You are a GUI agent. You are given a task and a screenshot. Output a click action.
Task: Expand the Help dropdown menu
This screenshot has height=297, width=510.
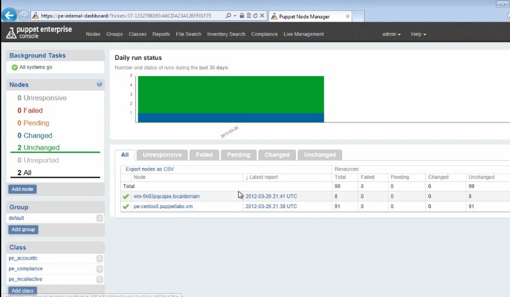coord(418,34)
